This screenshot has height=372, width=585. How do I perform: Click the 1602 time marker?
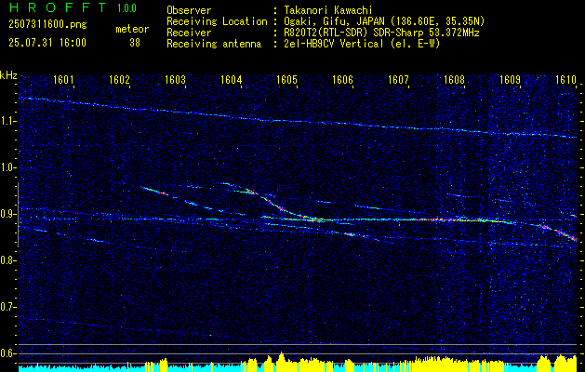119,79
